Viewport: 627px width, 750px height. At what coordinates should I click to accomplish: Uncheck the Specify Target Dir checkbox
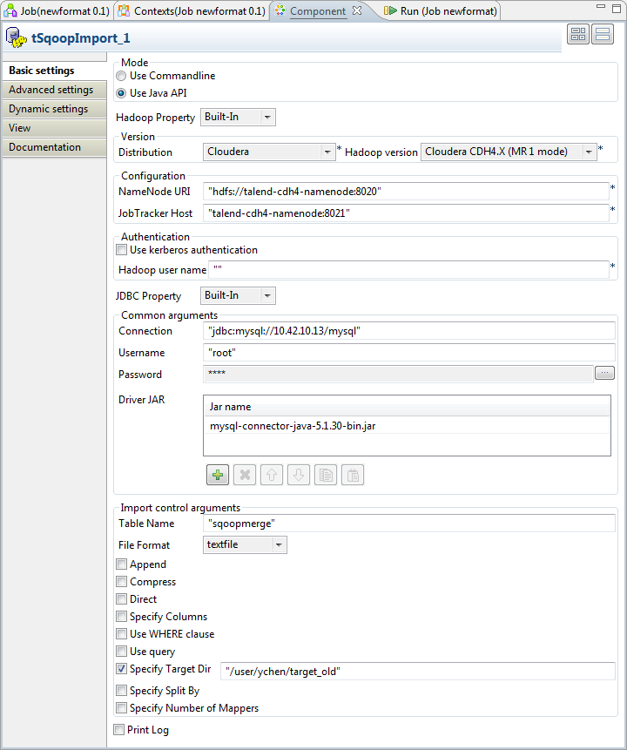tap(123, 669)
